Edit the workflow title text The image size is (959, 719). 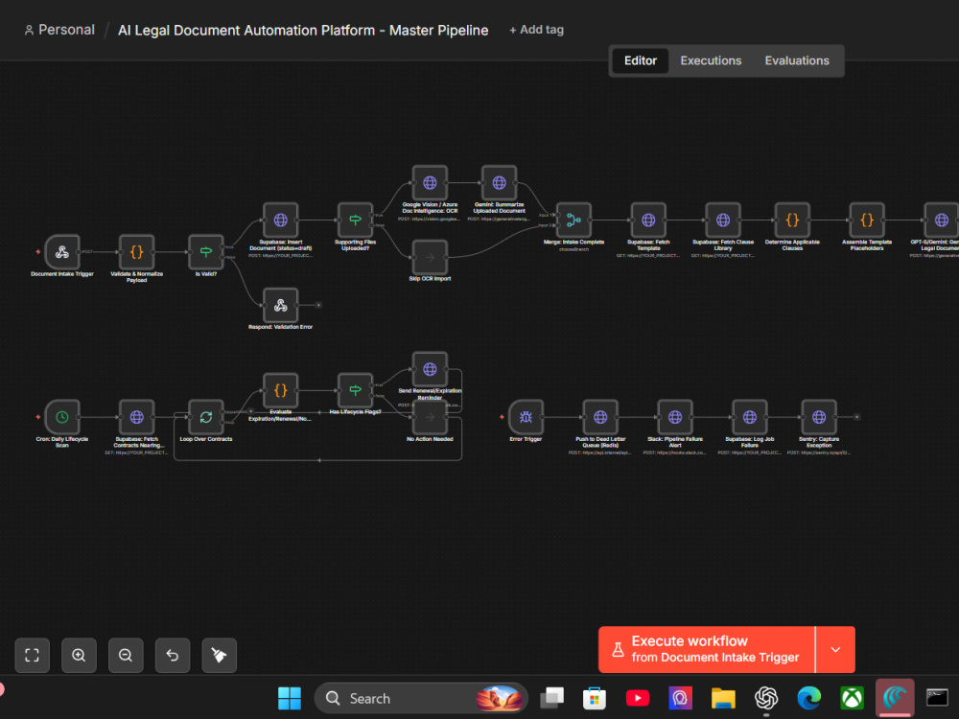[303, 30]
